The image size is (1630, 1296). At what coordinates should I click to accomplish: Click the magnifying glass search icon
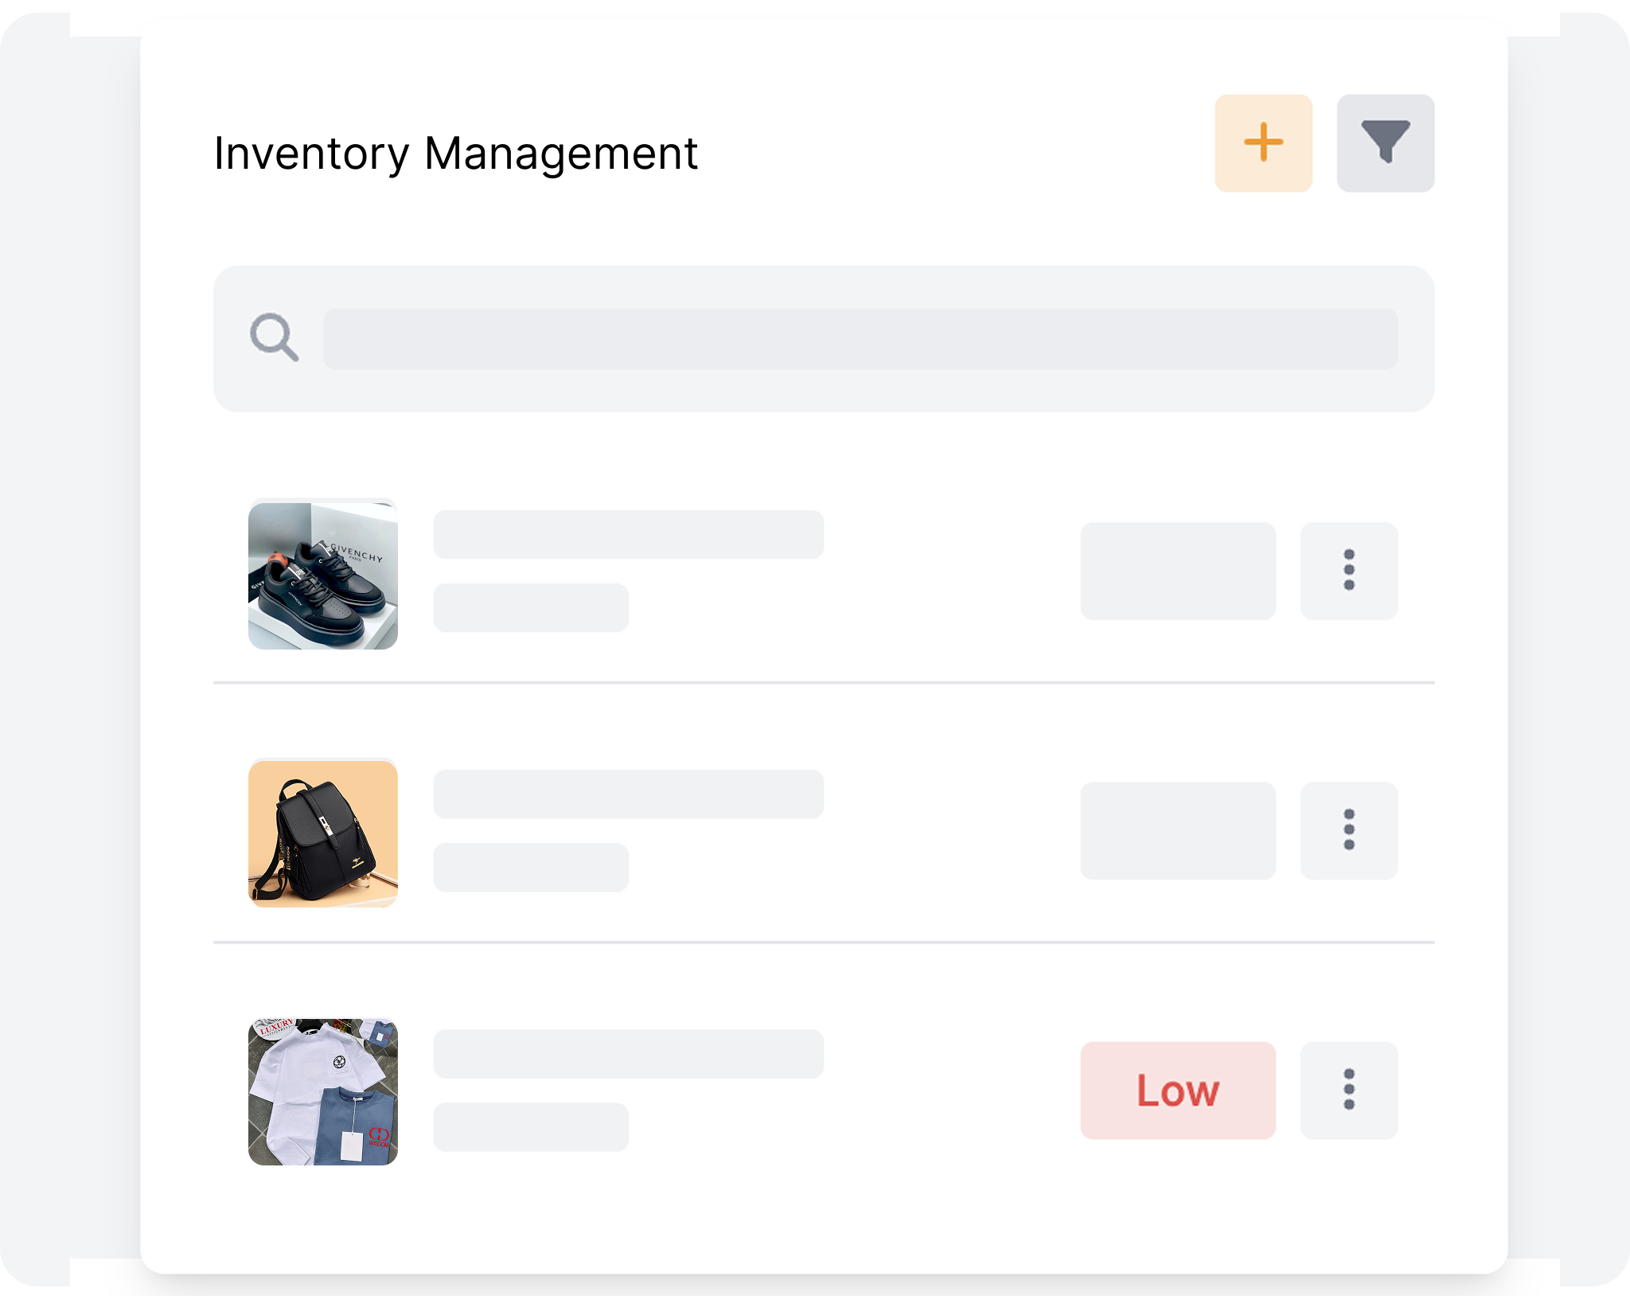(274, 338)
